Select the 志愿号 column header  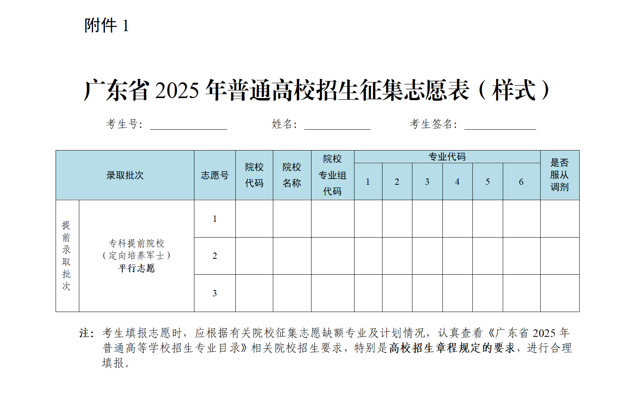click(215, 175)
